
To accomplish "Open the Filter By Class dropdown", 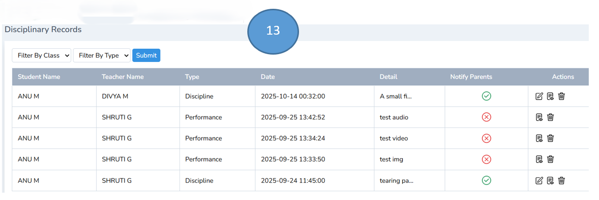I will click(x=41, y=56).
